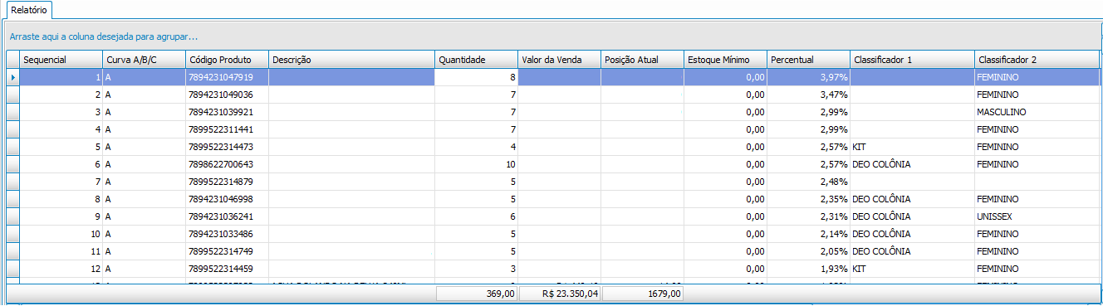
Task: Click the 2,35% percentual cell
Action: pos(809,199)
